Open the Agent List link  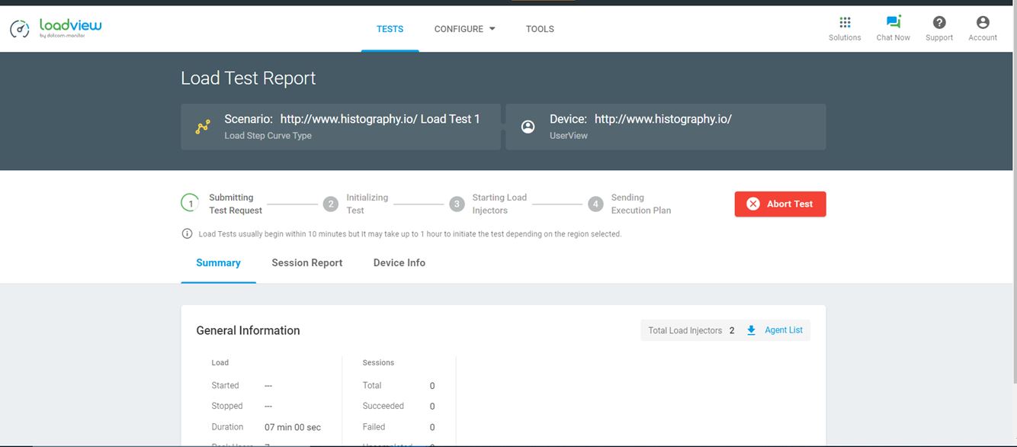pyautogui.click(x=784, y=330)
